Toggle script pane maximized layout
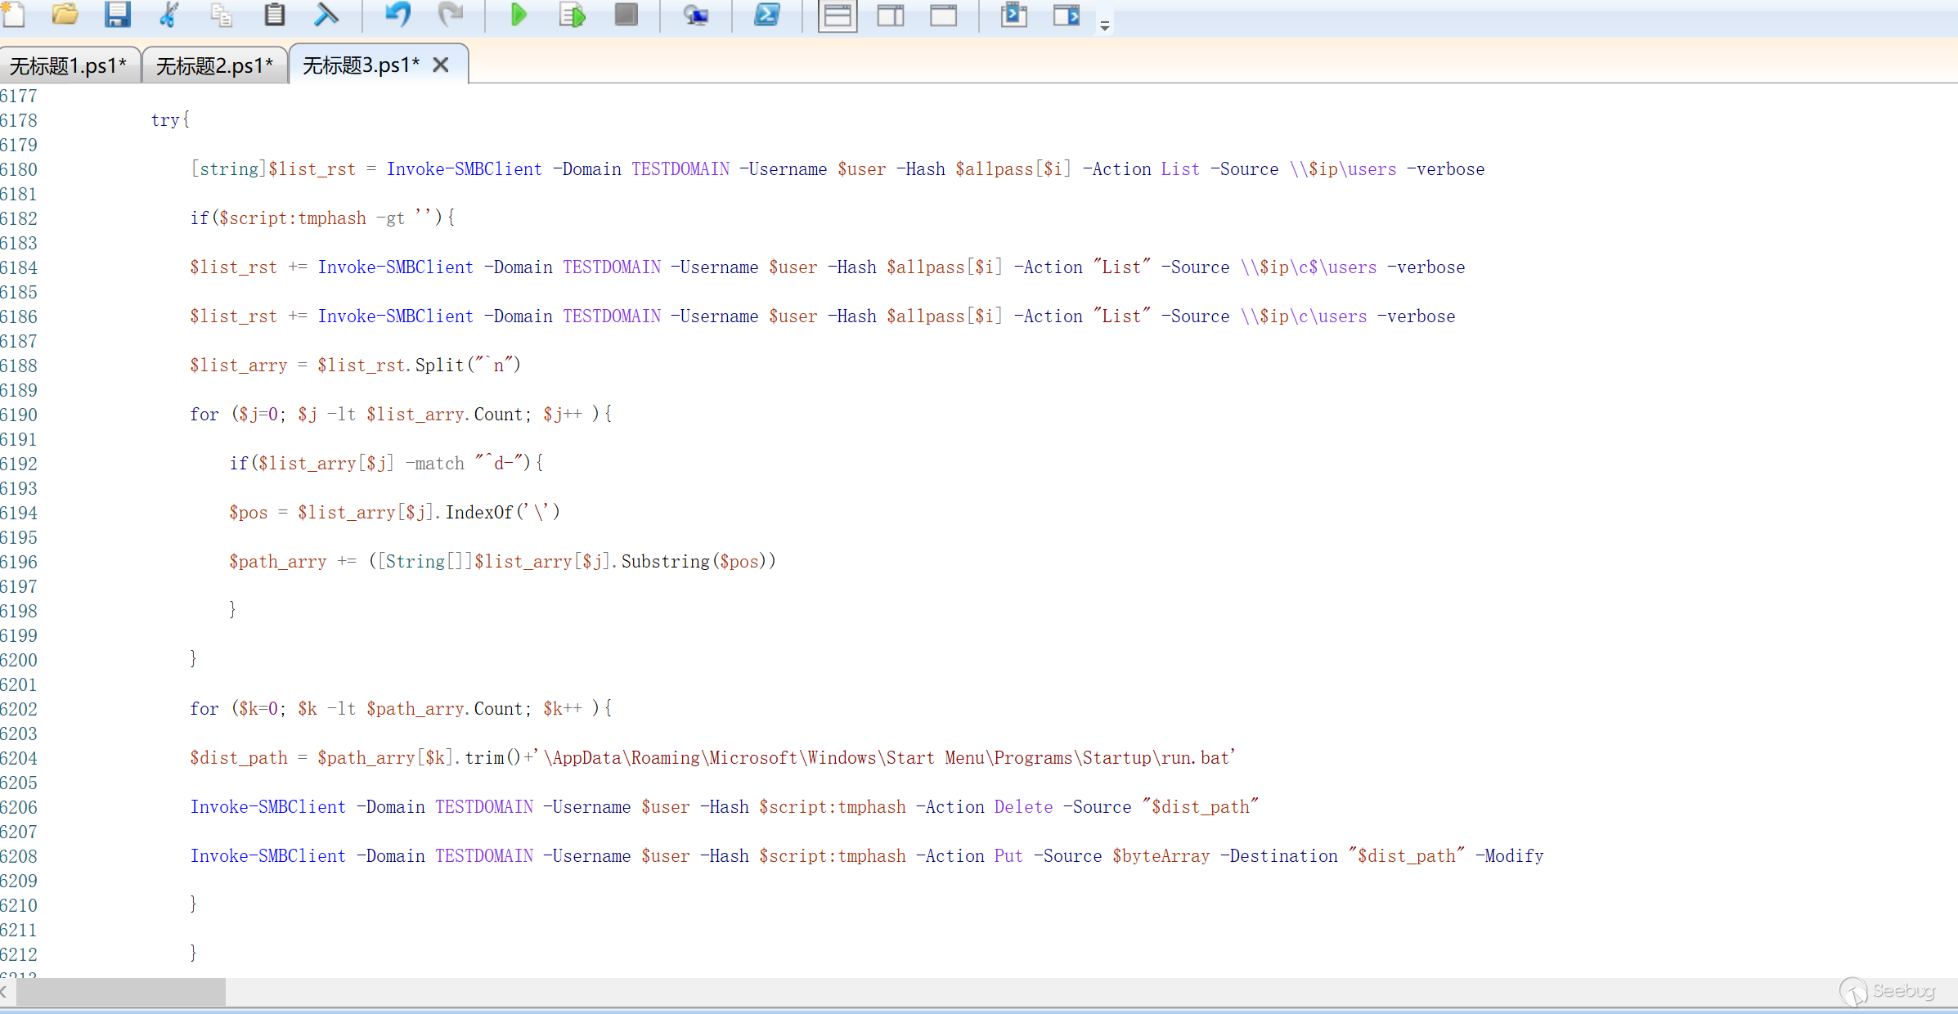 tap(943, 15)
